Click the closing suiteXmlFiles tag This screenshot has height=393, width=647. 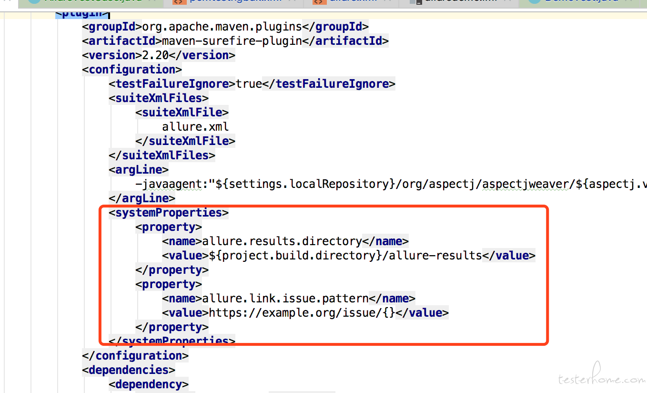pos(162,155)
